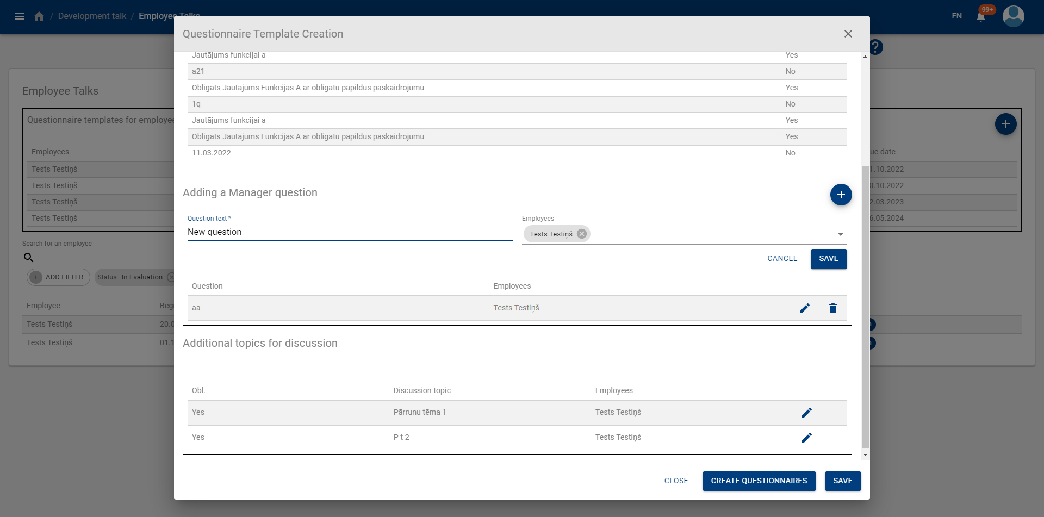The image size is (1044, 517).
Task: Remove the Tests Testiņš employee chip
Action: point(582,234)
